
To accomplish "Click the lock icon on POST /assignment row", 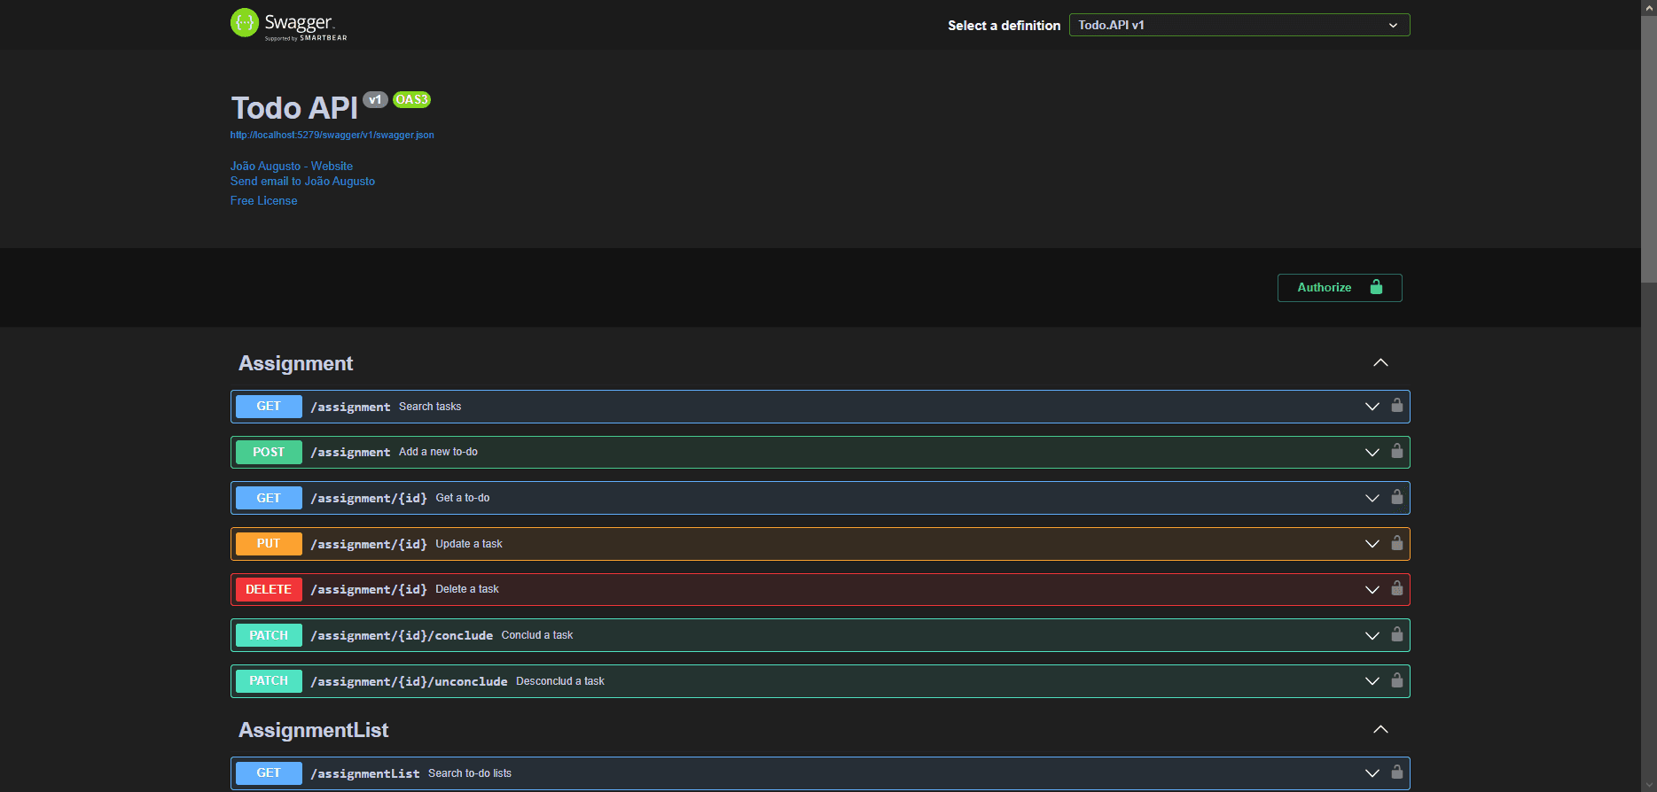I will tap(1396, 452).
